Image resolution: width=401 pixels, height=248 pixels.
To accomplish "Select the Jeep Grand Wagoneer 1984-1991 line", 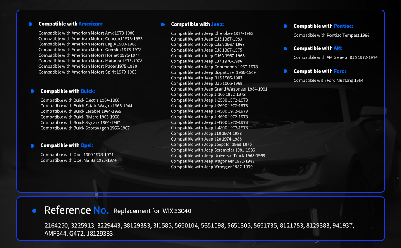I will tap(219, 89).
